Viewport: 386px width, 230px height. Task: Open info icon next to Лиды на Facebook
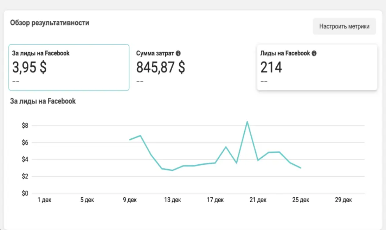point(314,53)
